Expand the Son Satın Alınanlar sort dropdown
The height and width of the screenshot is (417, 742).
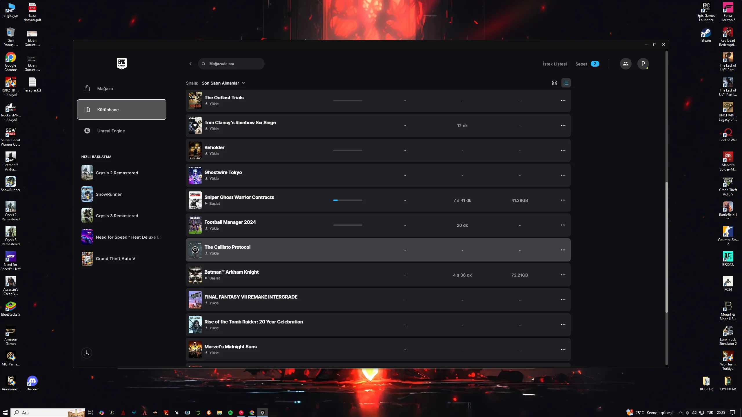tap(223, 83)
